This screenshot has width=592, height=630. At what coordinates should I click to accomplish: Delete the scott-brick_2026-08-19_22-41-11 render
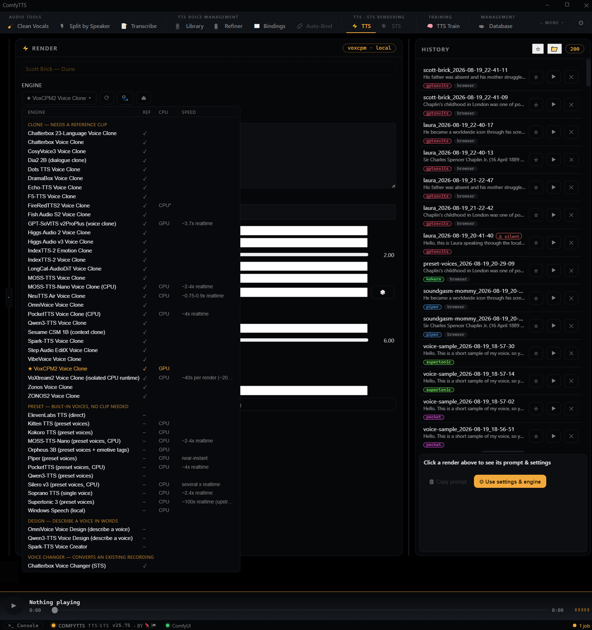[571, 77]
